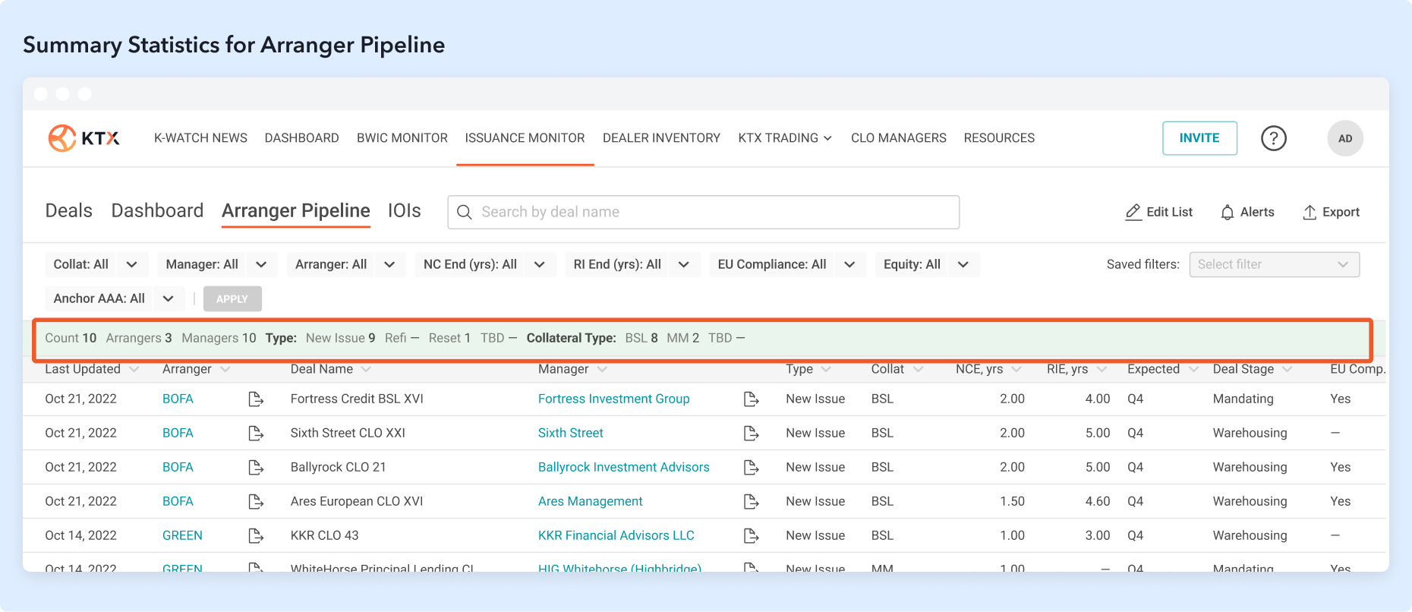This screenshot has height=612, width=1412.
Task: Open Ballyrock Investment Advisors manager link
Action: [x=623, y=468]
